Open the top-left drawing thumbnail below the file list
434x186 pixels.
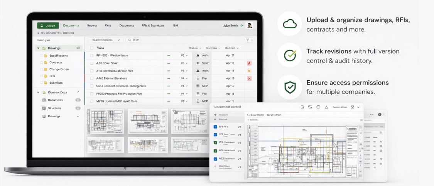tap(105, 121)
